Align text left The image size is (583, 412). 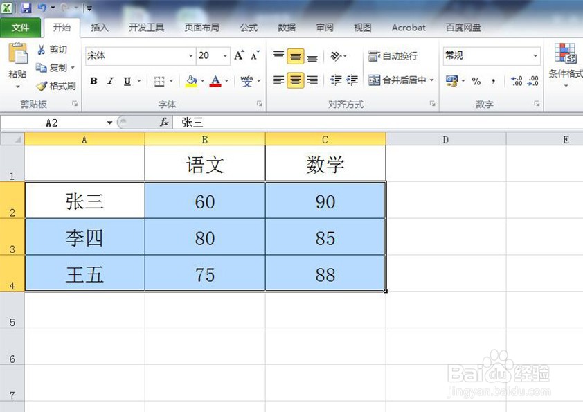click(278, 80)
